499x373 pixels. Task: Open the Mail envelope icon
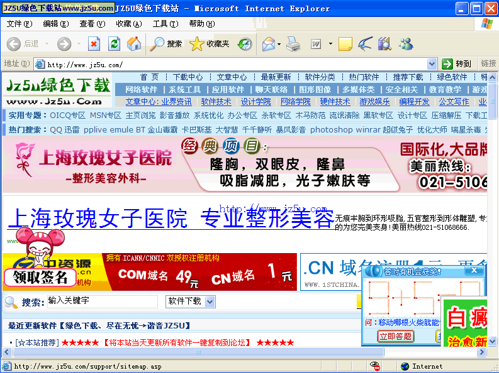(269, 44)
